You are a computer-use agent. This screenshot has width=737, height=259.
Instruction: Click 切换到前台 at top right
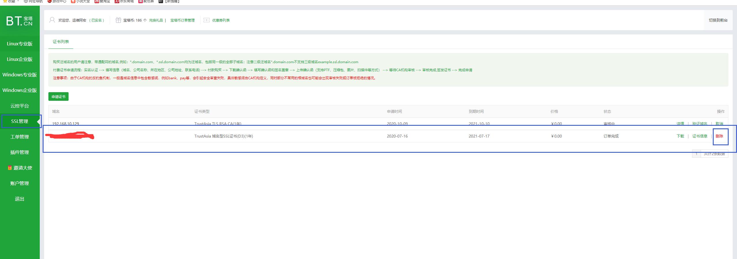pos(718,20)
